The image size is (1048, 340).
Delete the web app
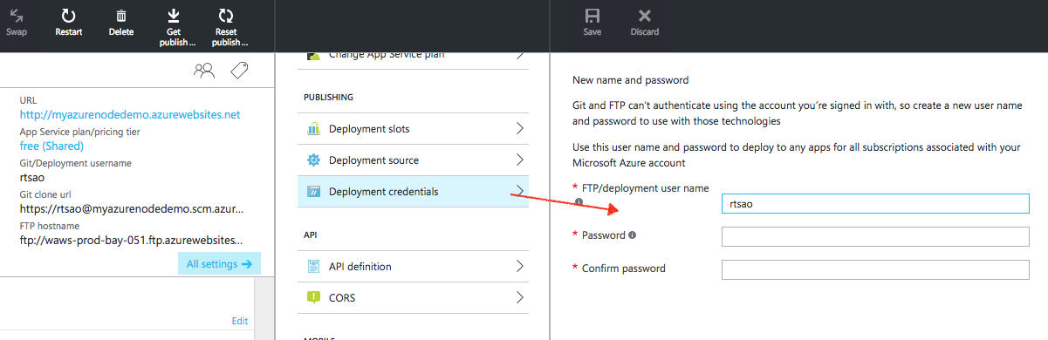[x=121, y=16]
